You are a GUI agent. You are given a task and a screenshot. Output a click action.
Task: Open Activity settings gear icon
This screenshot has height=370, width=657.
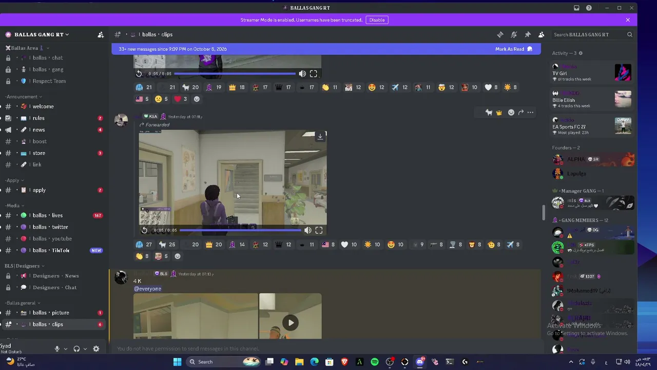point(581,53)
